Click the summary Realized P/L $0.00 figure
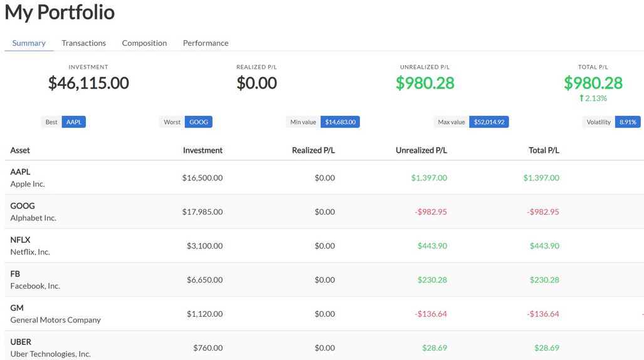The width and height of the screenshot is (644, 360). click(x=256, y=83)
